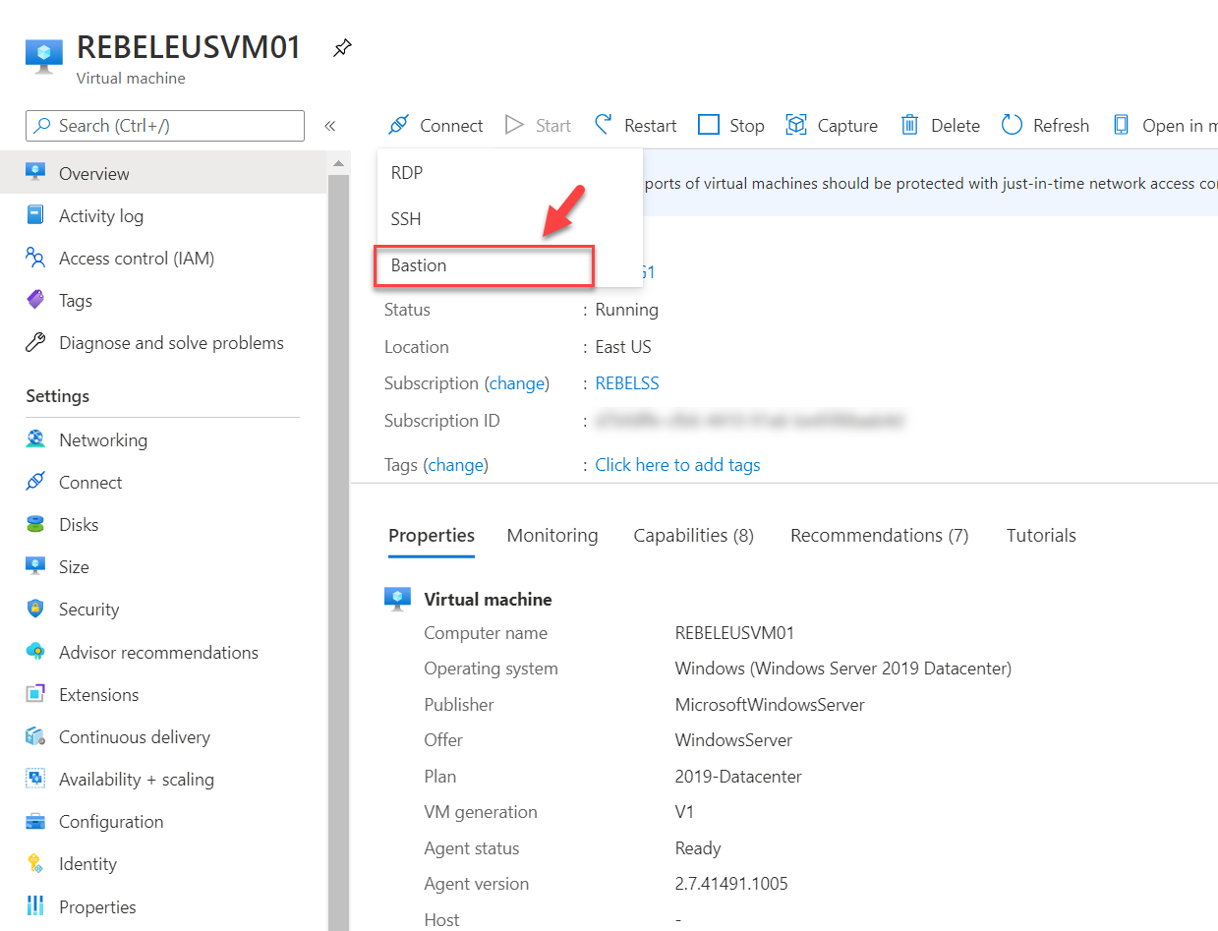The height and width of the screenshot is (931, 1218).
Task: Open the Disks icon
Action: pos(35,524)
